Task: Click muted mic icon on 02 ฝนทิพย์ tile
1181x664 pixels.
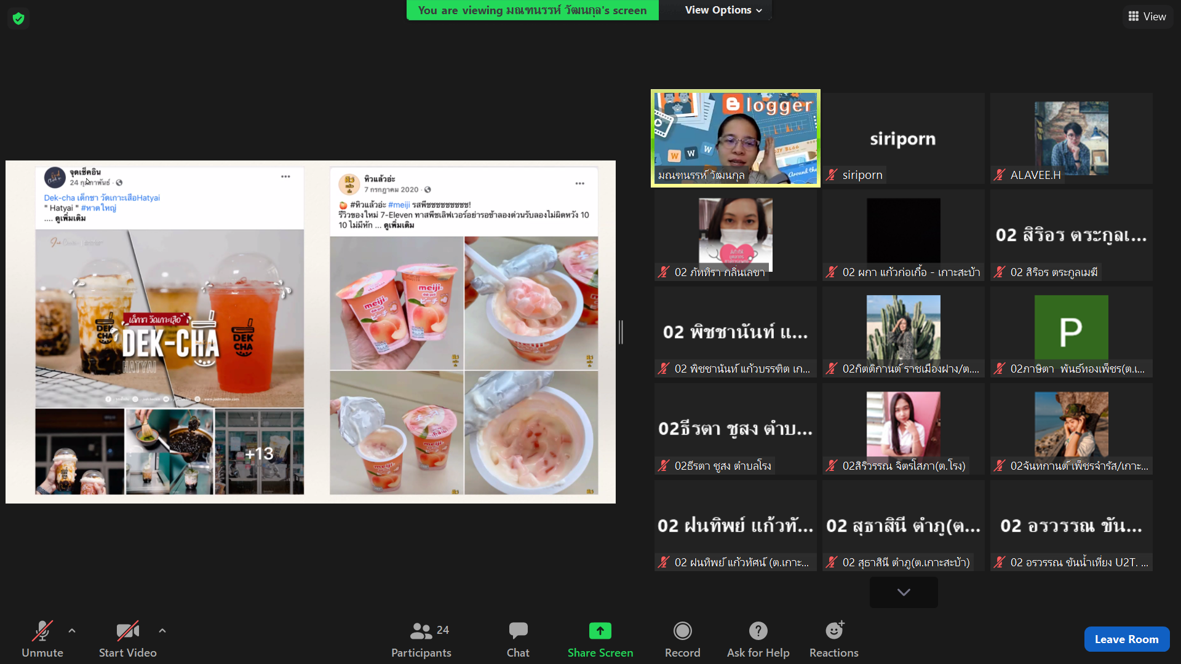Action: tap(664, 563)
